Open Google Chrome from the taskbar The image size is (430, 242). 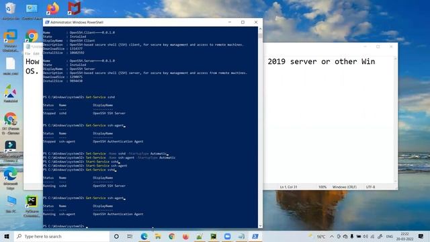coord(172,236)
